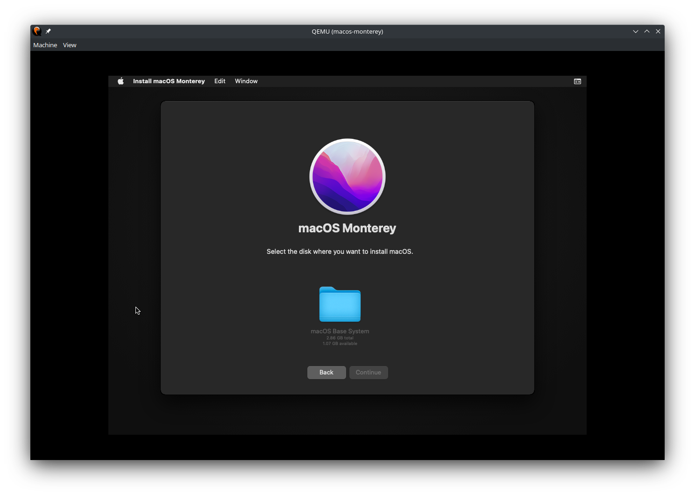Click the QEMU app icon in title bar

tap(37, 31)
